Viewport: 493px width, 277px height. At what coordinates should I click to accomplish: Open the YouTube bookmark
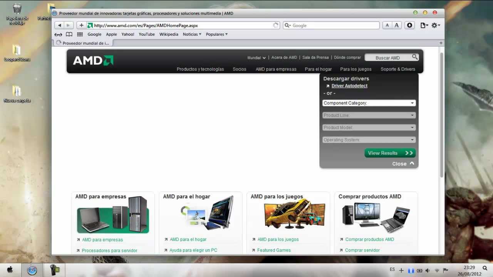click(x=147, y=34)
